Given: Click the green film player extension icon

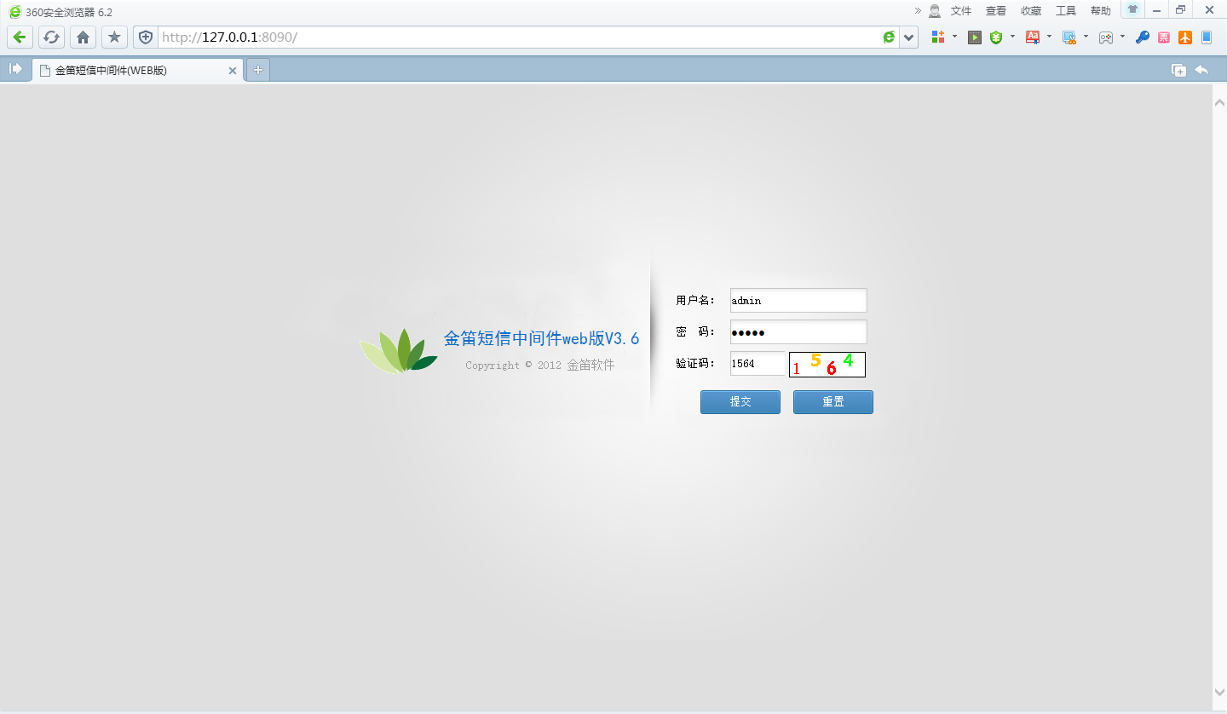Looking at the screenshot, I should pyautogui.click(x=975, y=37).
